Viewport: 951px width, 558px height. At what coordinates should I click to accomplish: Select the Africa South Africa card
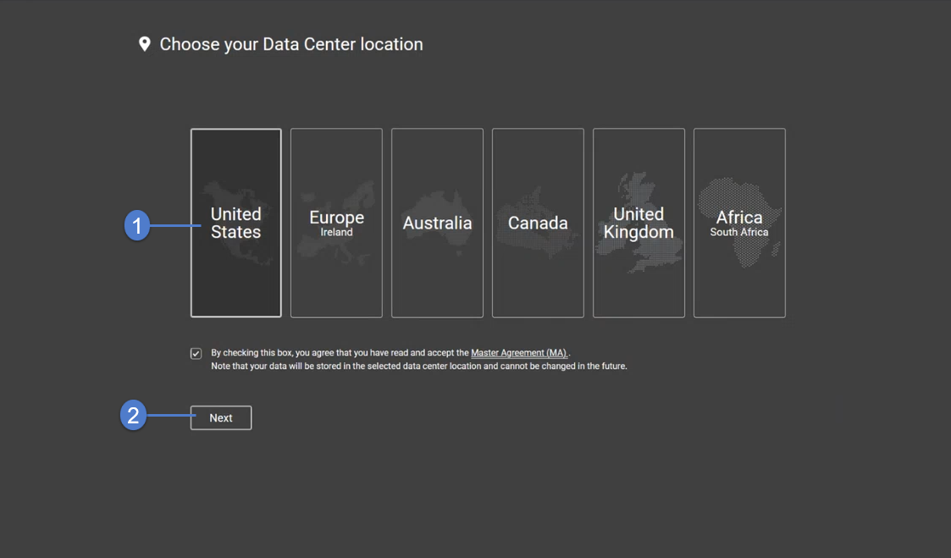coord(739,223)
